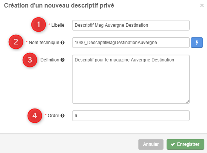Image resolution: width=207 pixels, height=153 pixels.
Task: Open the help icon beside Nom technique
Action: (x=62, y=43)
